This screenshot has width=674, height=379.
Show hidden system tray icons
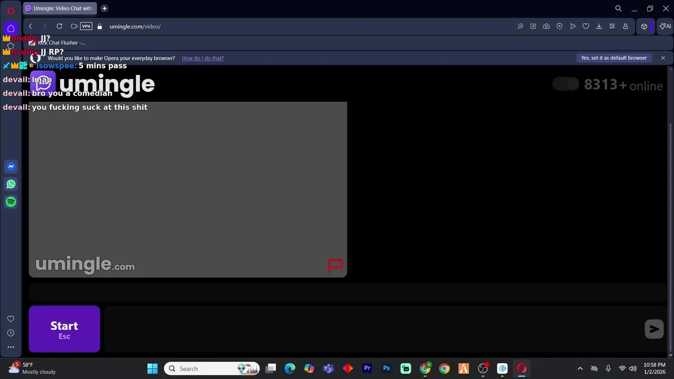tap(580, 368)
